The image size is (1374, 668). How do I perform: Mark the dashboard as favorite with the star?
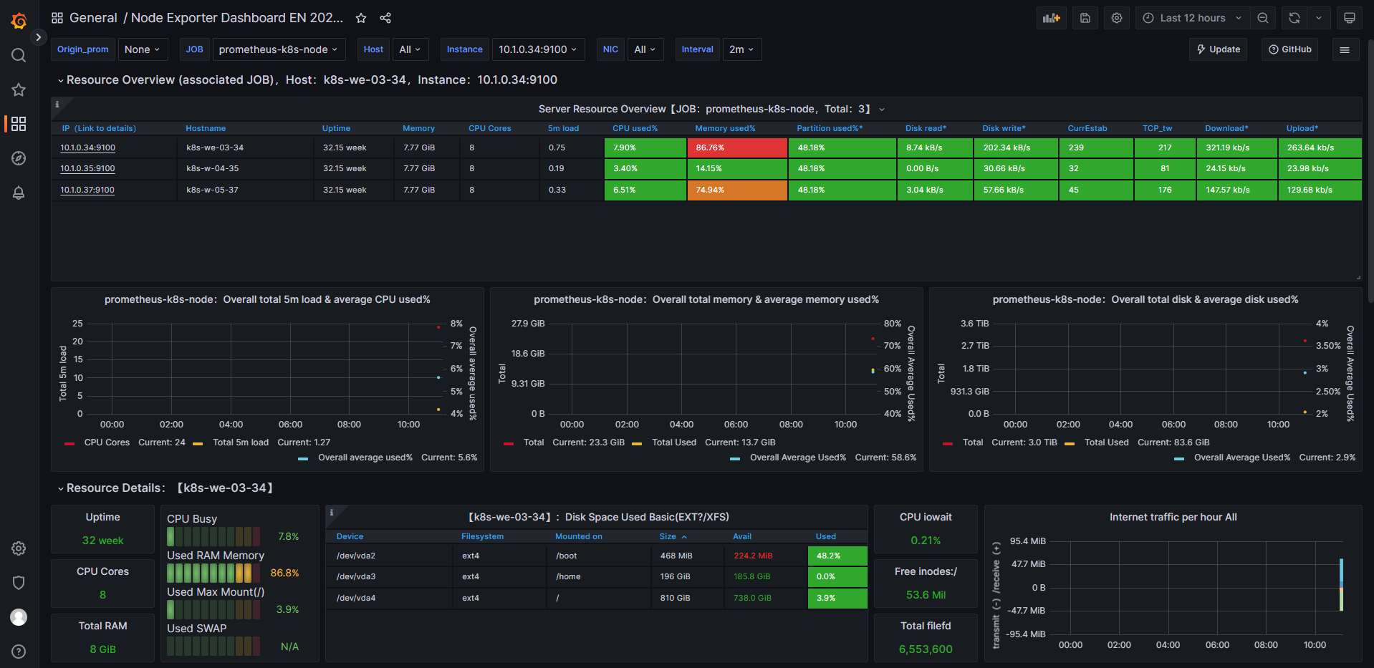pos(361,18)
